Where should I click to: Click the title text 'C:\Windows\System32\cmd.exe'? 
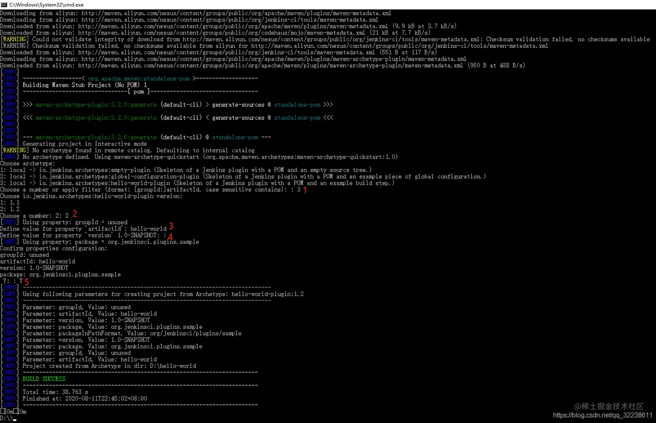pyautogui.click(x=46, y=4)
